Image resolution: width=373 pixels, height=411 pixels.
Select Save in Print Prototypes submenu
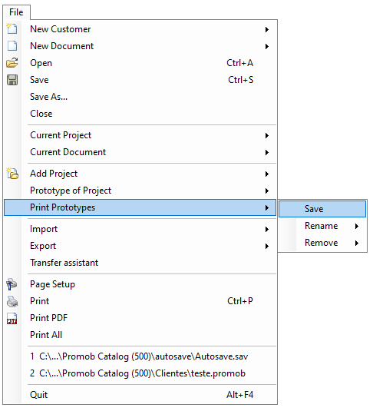pos(322,209)
